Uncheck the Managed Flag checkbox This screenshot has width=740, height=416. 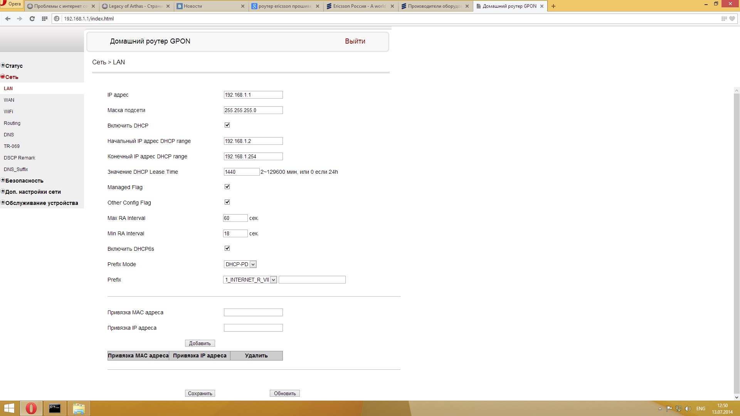[x=227, y=187]
